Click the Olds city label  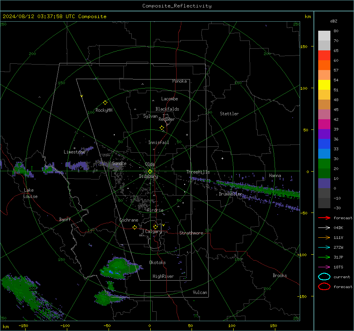point(150,164)
